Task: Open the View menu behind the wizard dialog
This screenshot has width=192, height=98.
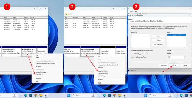Action: coord(131,12)
